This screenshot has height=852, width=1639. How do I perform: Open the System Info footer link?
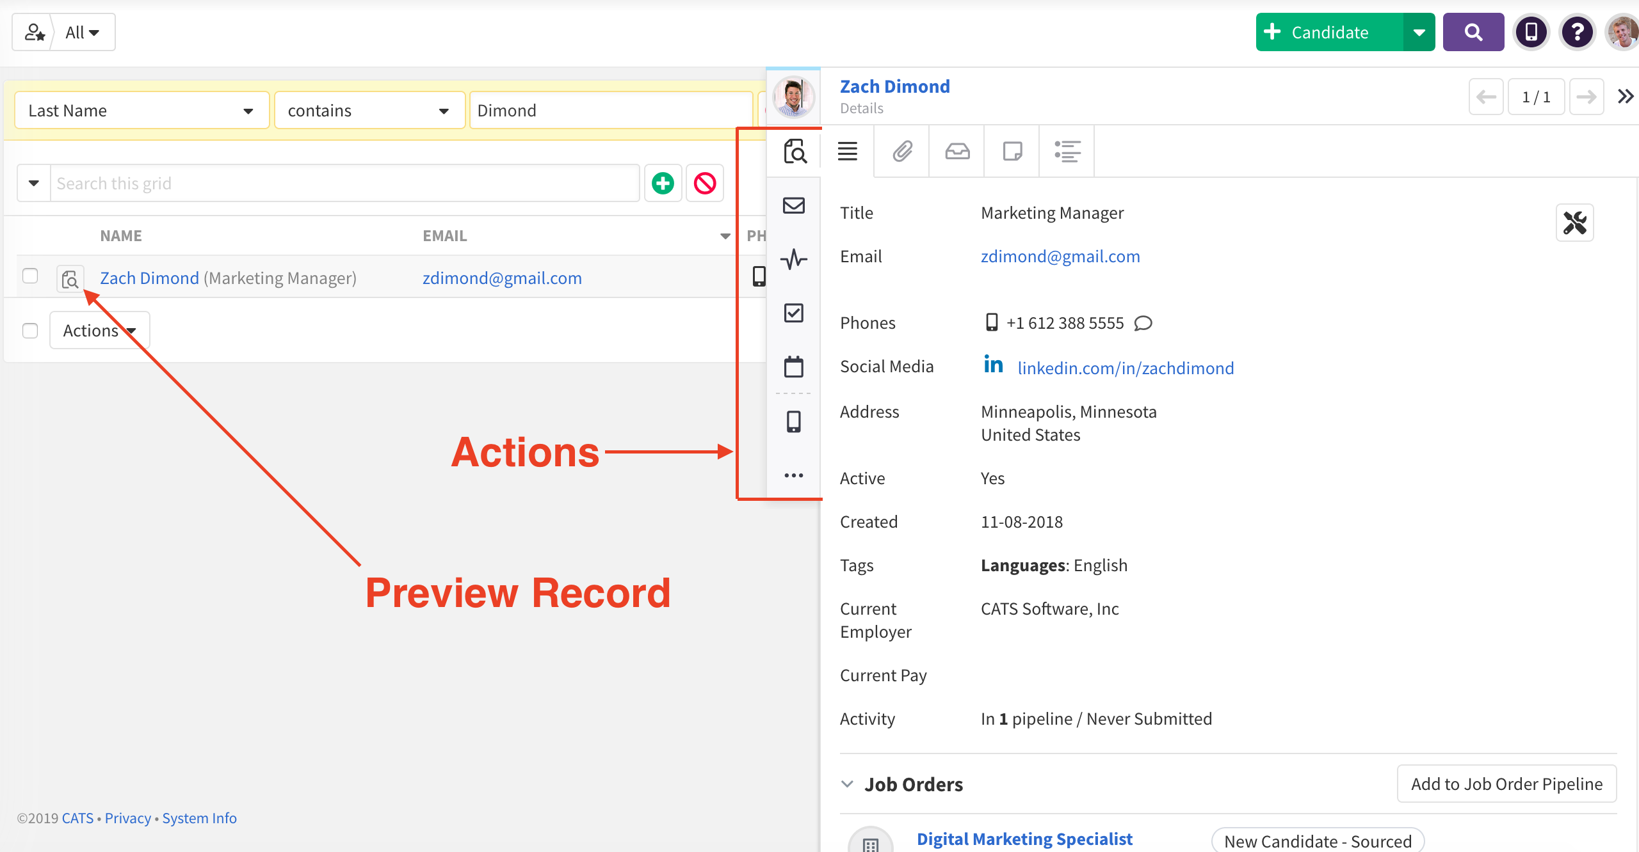point(199,818)
